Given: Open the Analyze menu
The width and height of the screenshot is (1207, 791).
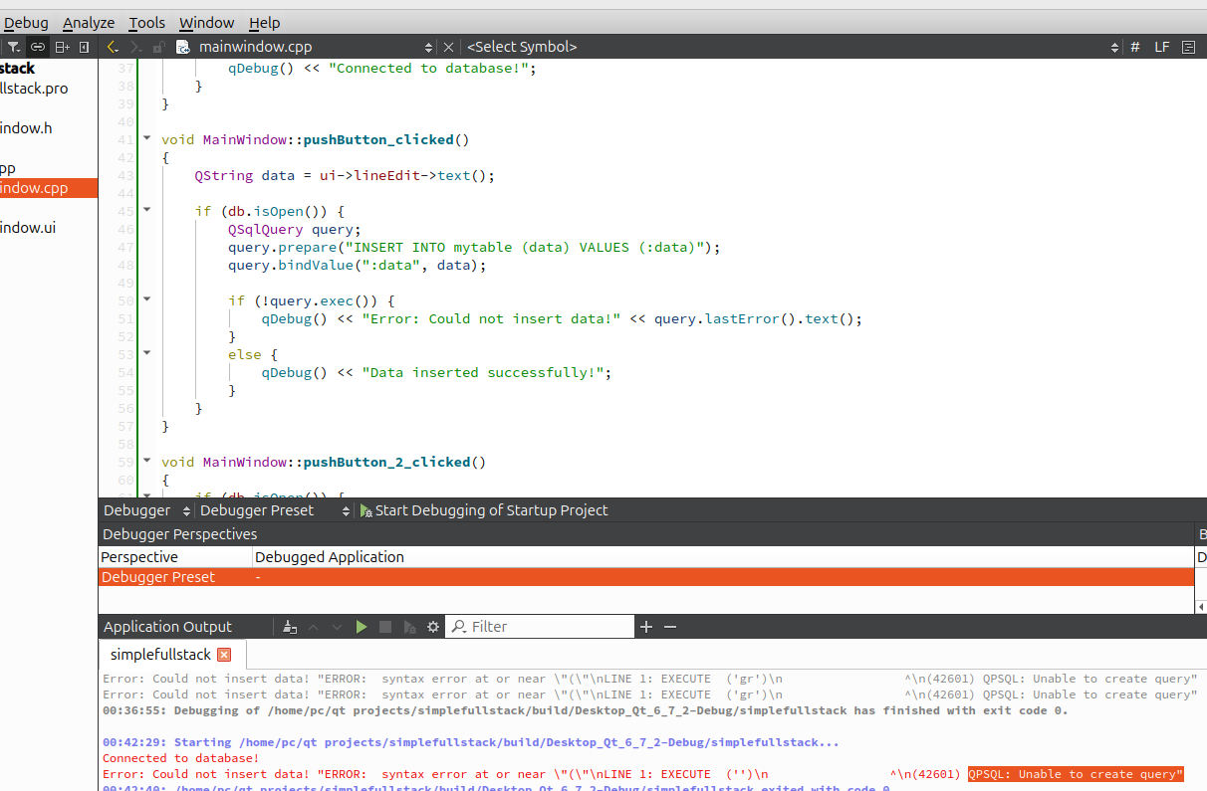Looking at the screenshot, I should tap(89, 22).
